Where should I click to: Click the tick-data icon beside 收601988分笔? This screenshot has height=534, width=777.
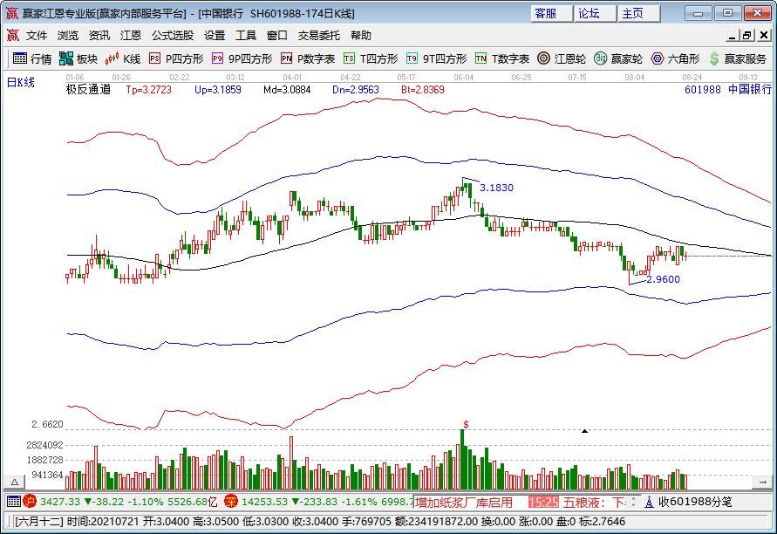pos(649,502)
